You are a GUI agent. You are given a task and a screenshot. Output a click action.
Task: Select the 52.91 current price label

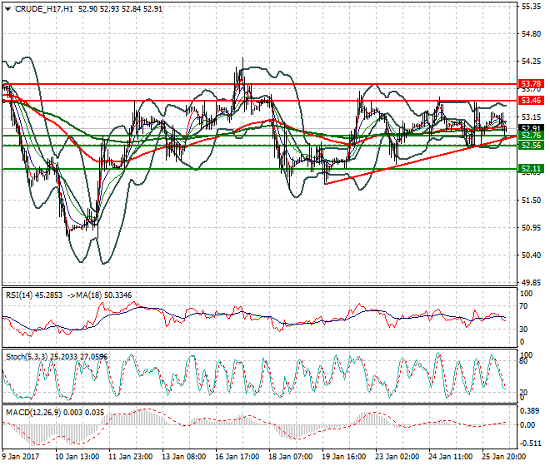point(531,128)
